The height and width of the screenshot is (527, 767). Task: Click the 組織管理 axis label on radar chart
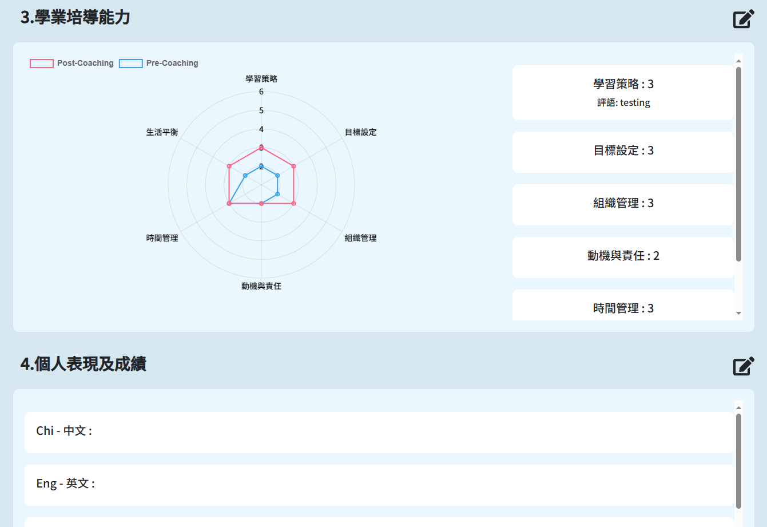[x=360, y=238]
